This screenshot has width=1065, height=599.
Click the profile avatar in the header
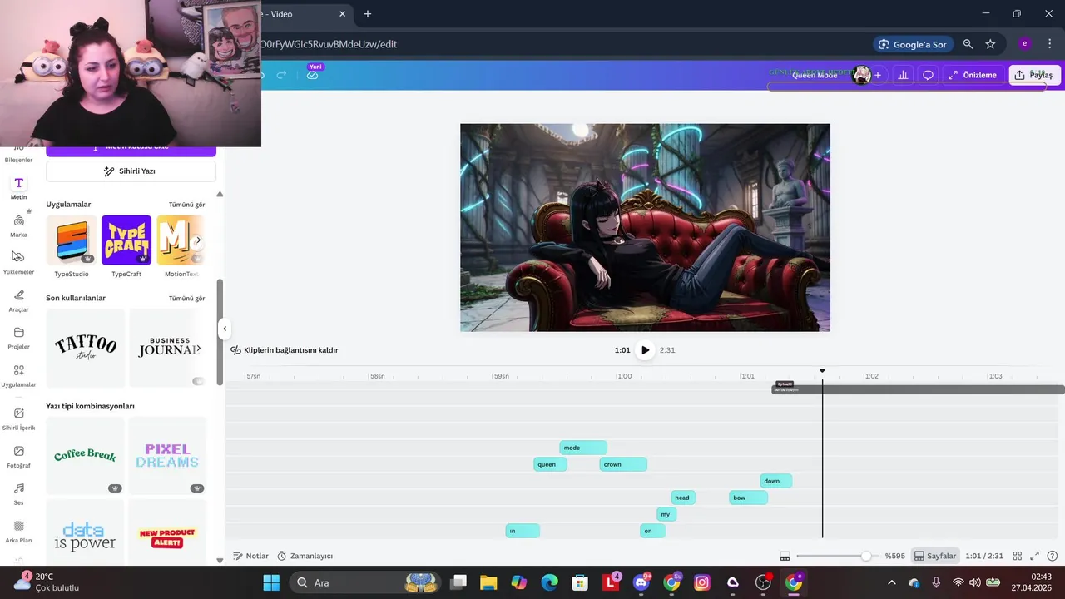coord(862,75)
